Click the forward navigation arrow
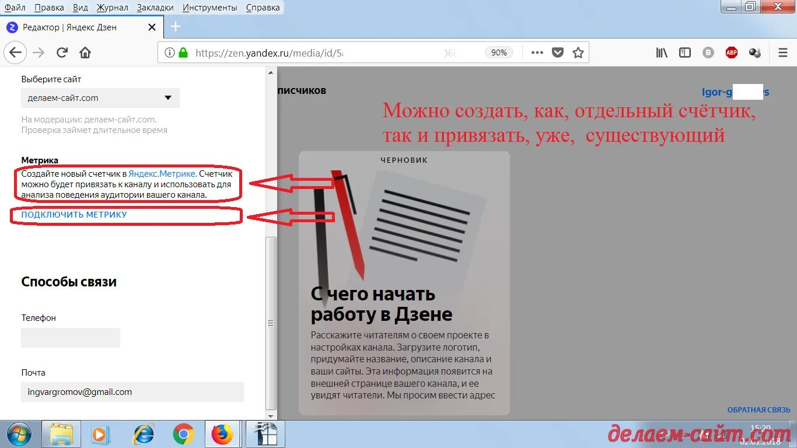This screenshot has width=797, height=448. tap(39, 52)
